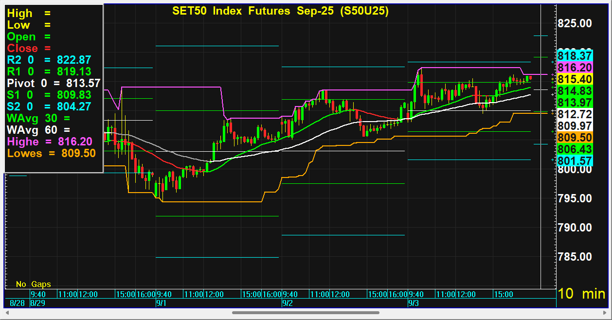Click the 795.00 price axis label
This screenshot has height=320, width=612.
click(x=575, y=198)
